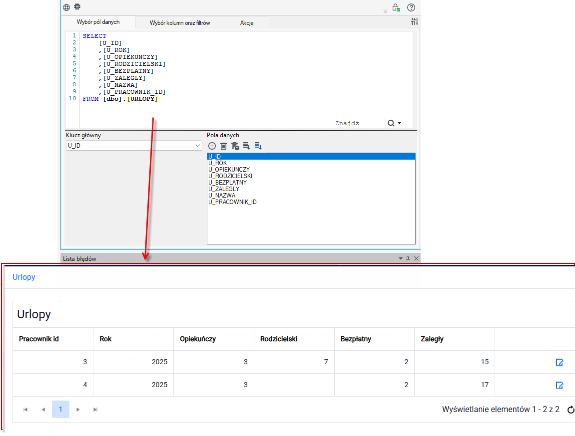Click the padlock icon with the green check
This screenshot has height=436, width=575.
(x=396, y=7)
